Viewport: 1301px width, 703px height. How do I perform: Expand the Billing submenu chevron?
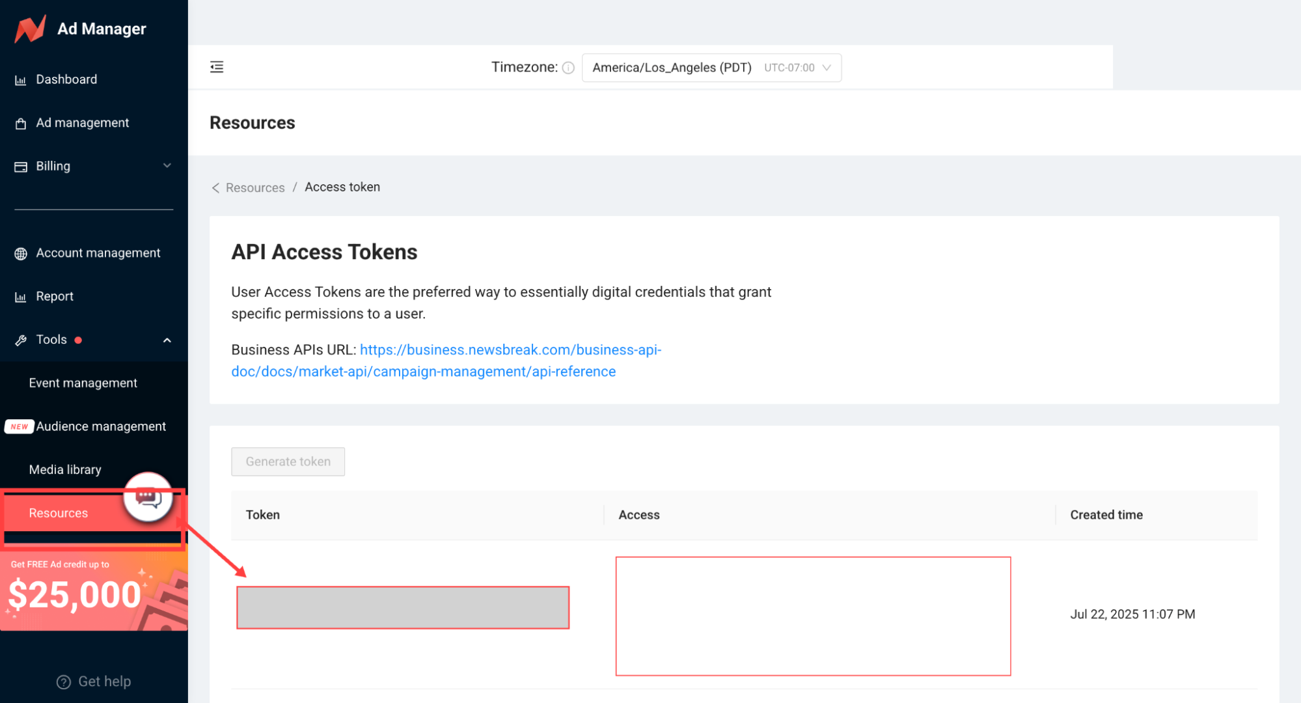click(167, 166)
